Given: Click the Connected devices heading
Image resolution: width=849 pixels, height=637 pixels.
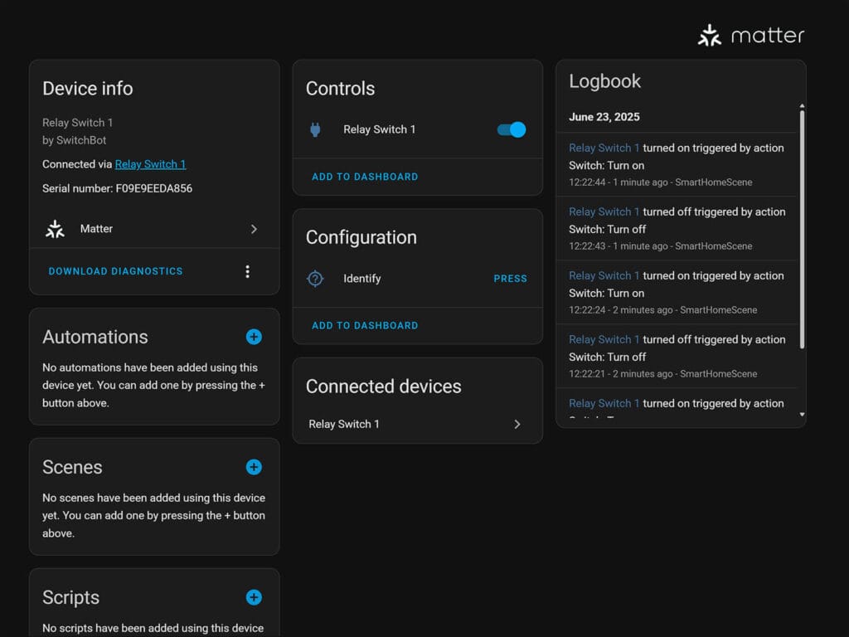Looking at the screenshot, I should pos(383,387).
